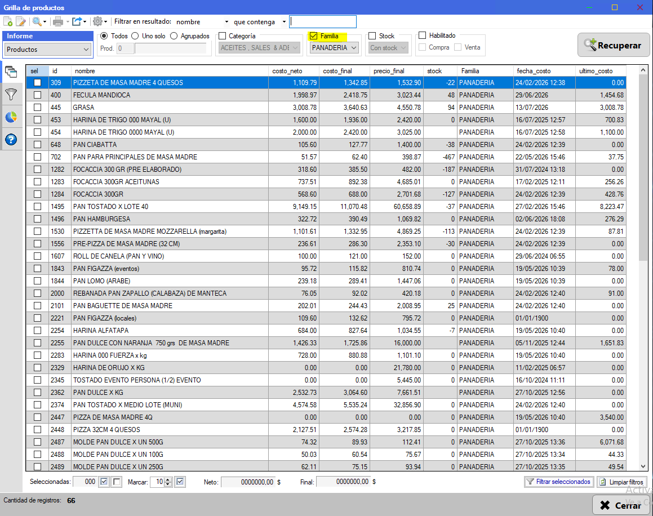Click the Marcar number input field
This screenshot has width=653, height=516.
click(x=157, y=482)
